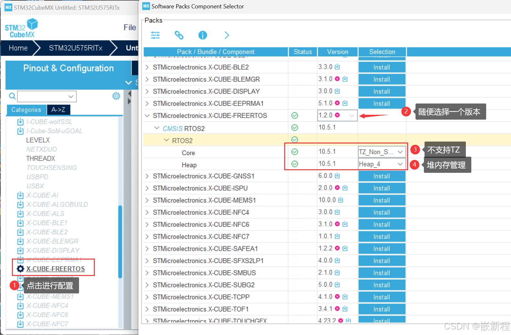Click download icon next to X-CUBE-GNSS1 version 6.0.0

click(337, 175)
